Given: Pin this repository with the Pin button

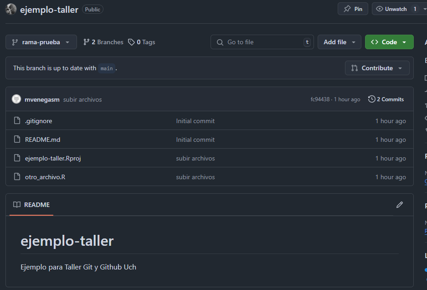Looking at the screenshot, I should pos(353,9).
